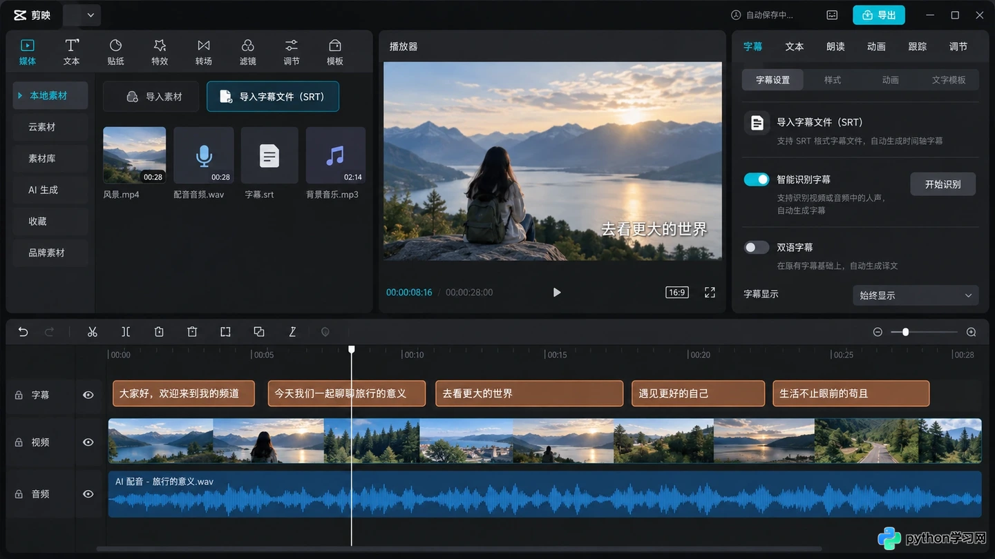Open the 16:9 aspect ratio selector
Image resolution: width=995 pixels, height=559 pixels.
click(x=677, y=293)
